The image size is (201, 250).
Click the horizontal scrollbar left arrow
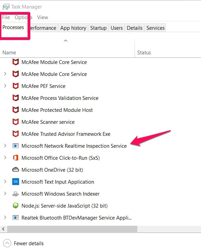(x=3, y=229)
